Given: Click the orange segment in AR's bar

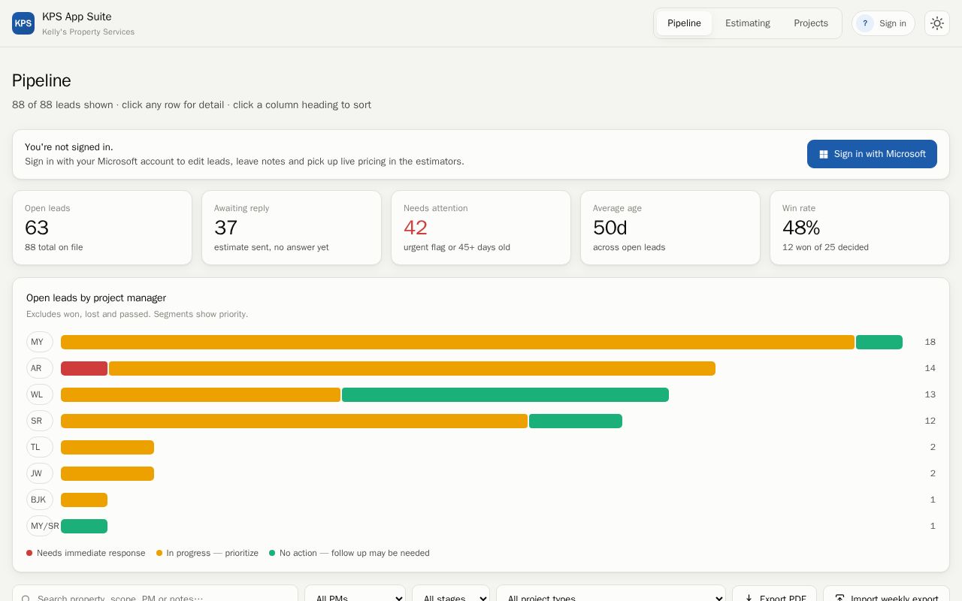Looking at the screenshot, I should coord(412,368).
